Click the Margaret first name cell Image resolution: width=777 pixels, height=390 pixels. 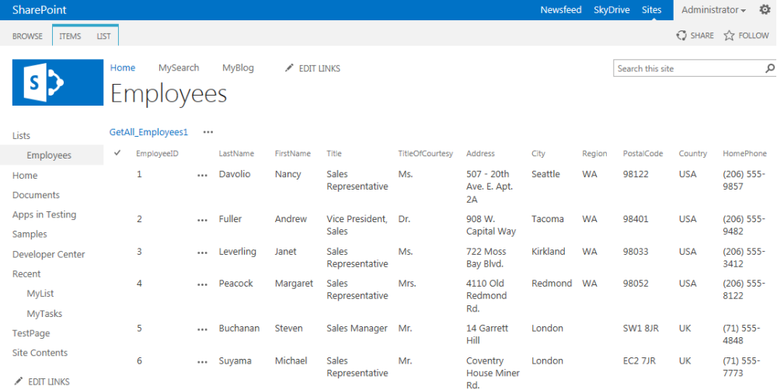pyautogui.click(x=294, y=284)
